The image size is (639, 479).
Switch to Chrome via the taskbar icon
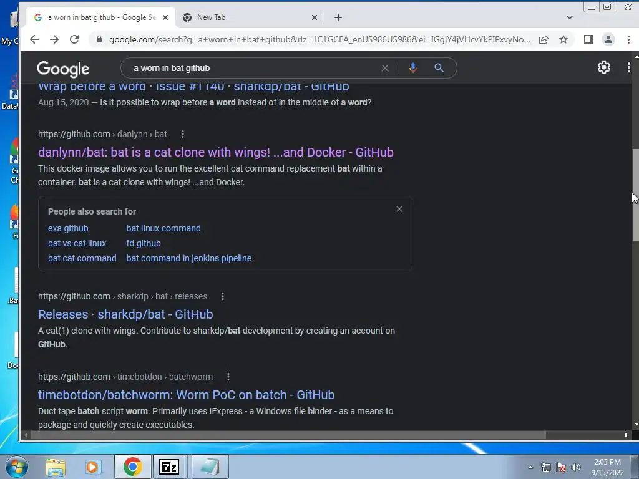pos(132,467)
